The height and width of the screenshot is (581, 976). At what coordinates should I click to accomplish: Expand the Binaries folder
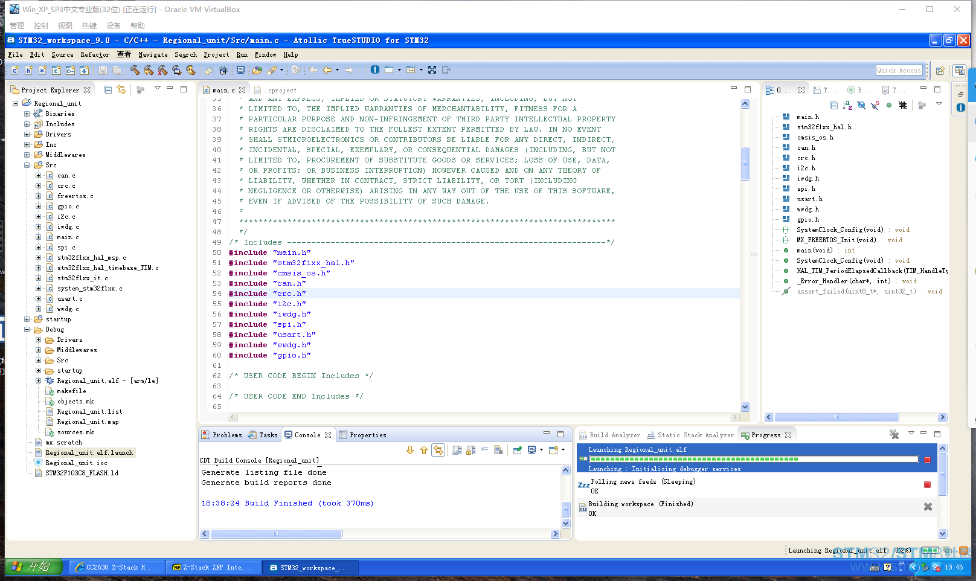point(27,114)
